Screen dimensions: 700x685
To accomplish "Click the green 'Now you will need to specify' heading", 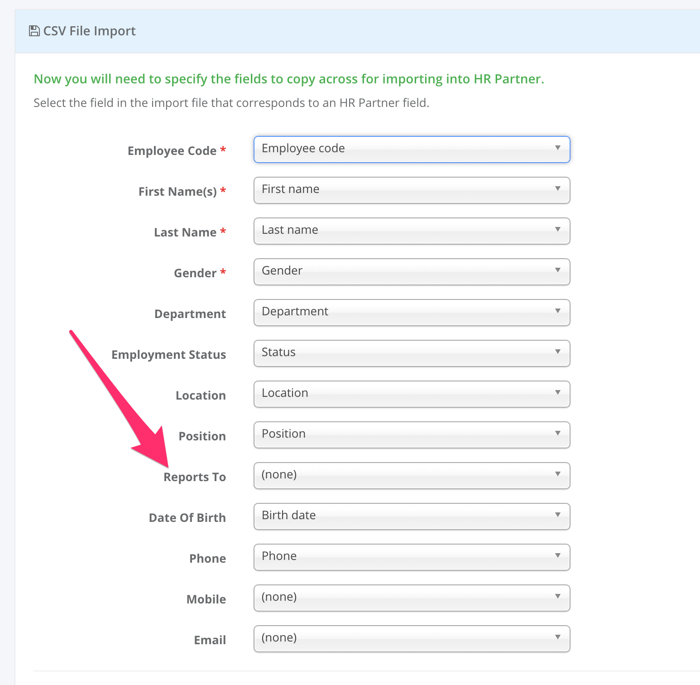I will (x=289, y=79).
